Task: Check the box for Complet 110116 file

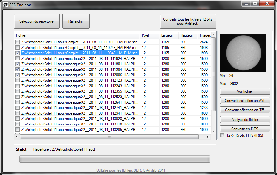Action: [x=17, y=42]
